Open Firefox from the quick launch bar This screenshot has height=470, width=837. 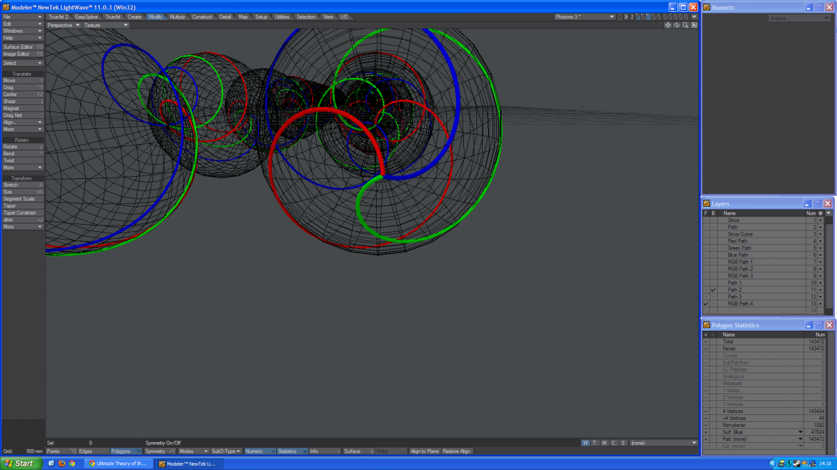61,463
